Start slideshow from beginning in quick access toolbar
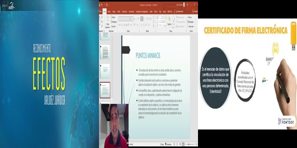 tap(107, 5)
